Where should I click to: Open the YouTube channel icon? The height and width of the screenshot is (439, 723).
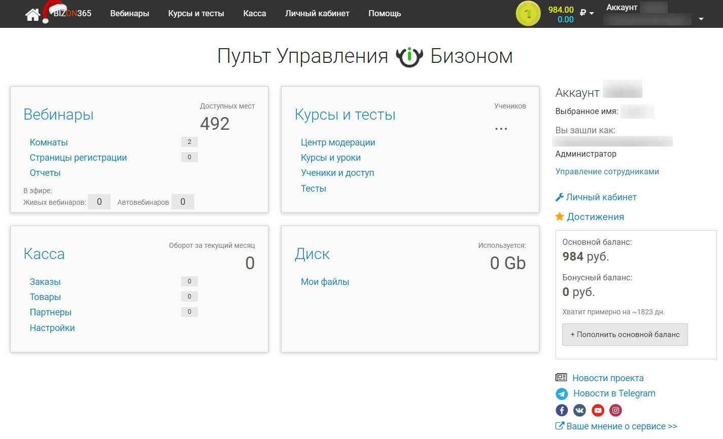coord(598,410)
